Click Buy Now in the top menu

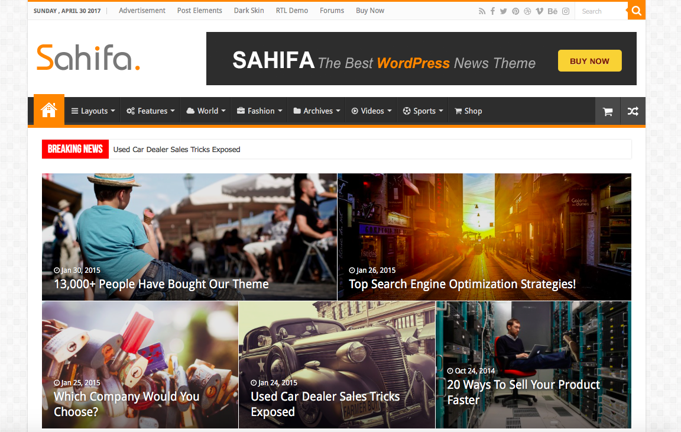pyautogui.click(x=370, y=11)
